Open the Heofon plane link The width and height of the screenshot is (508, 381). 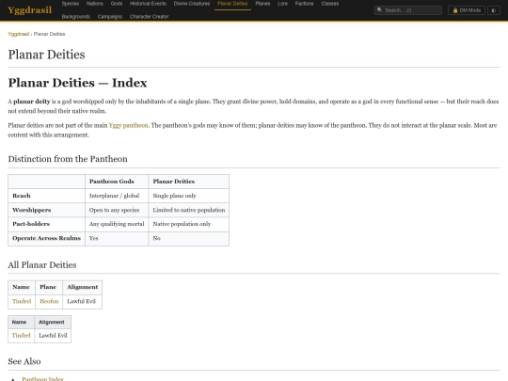click(x=49, y=301)
